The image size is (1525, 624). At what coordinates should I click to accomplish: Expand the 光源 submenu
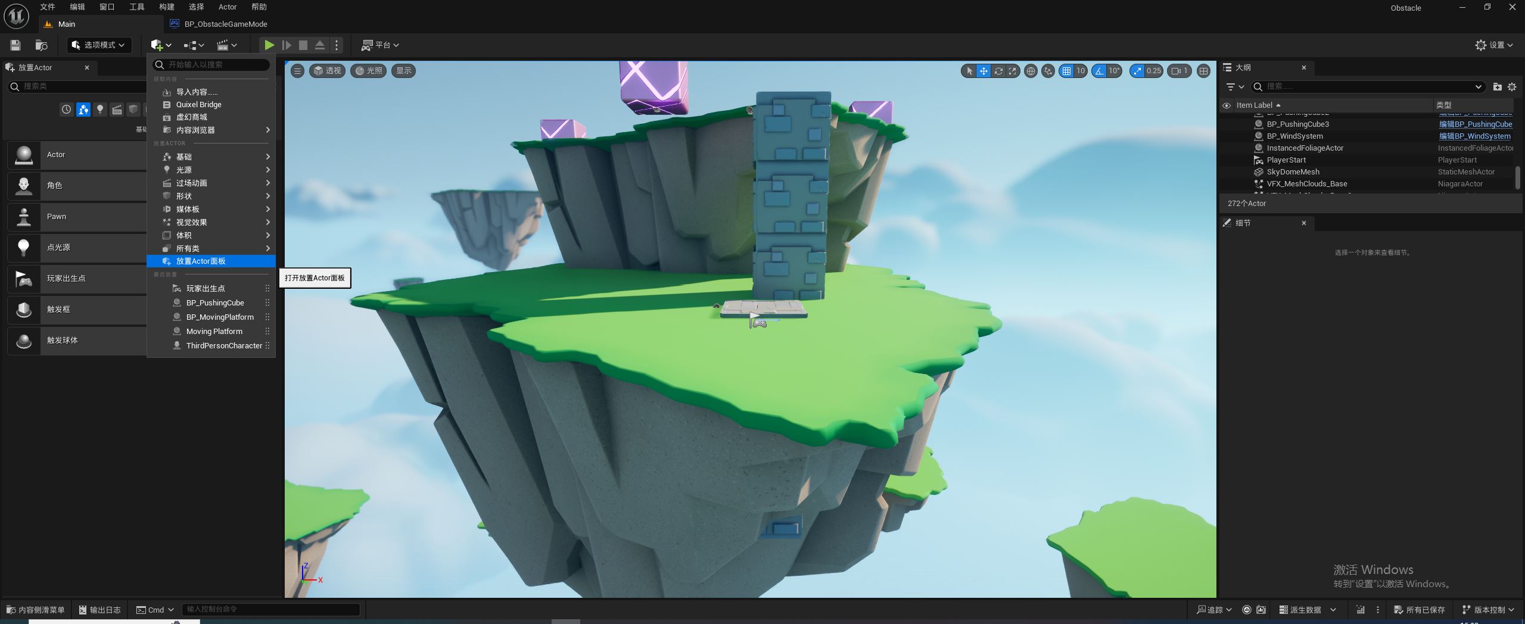tap(211, 170)
